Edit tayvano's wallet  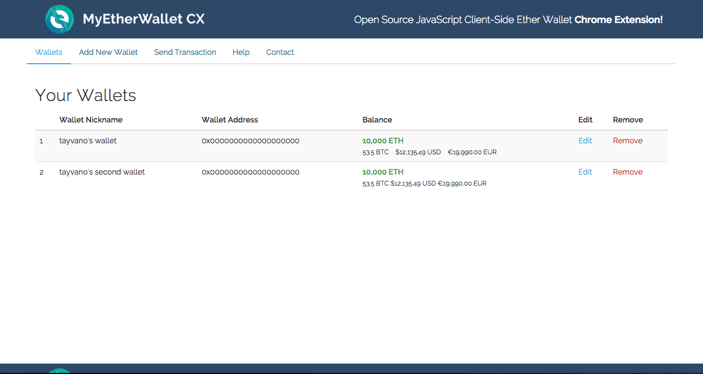[x=585, y=141]
